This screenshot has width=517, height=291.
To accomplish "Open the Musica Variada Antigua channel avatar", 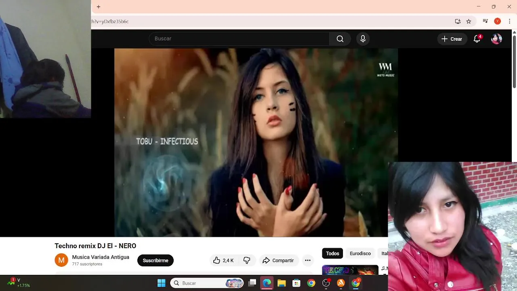I will tap(61, 260).
